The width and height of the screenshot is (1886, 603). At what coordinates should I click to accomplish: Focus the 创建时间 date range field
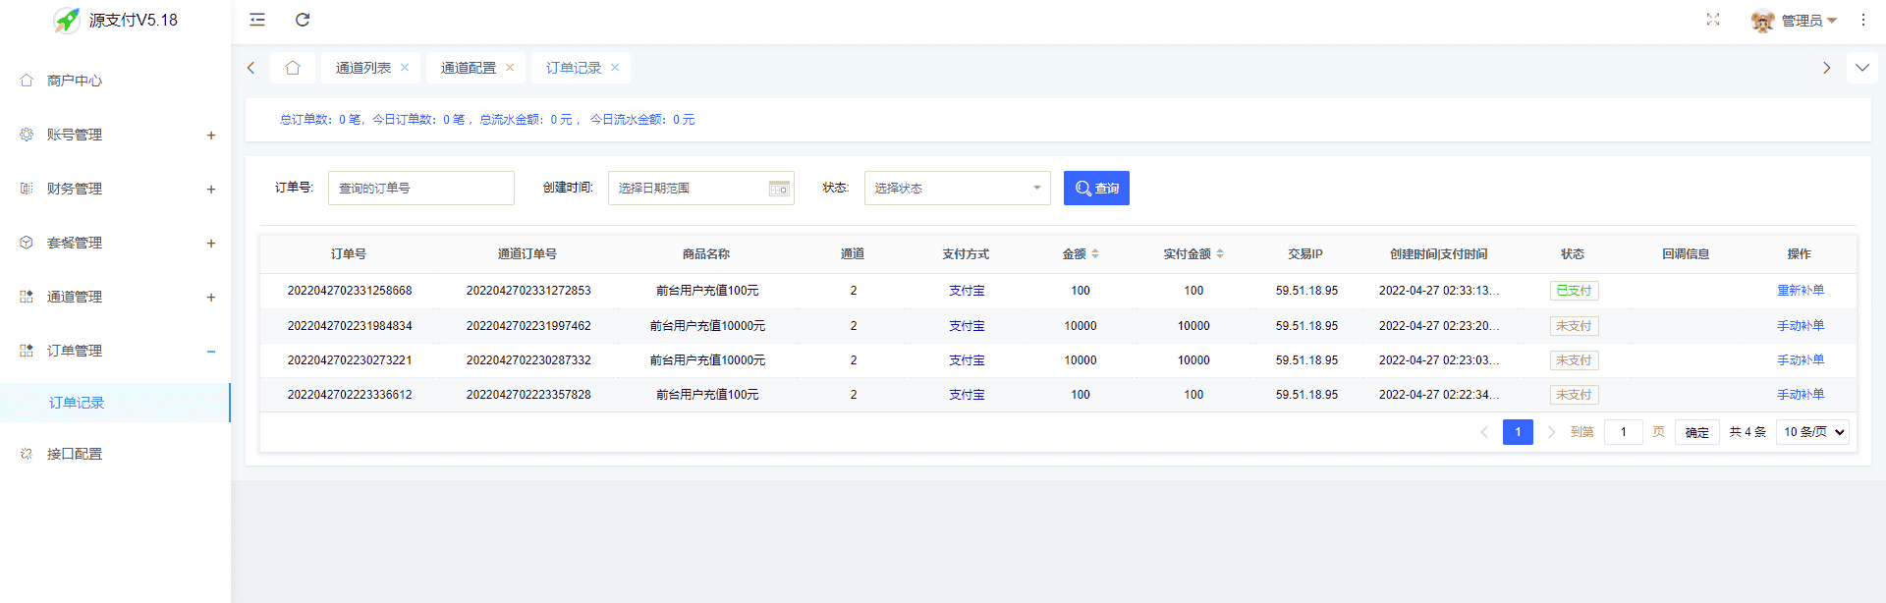[x=701, y=189]
